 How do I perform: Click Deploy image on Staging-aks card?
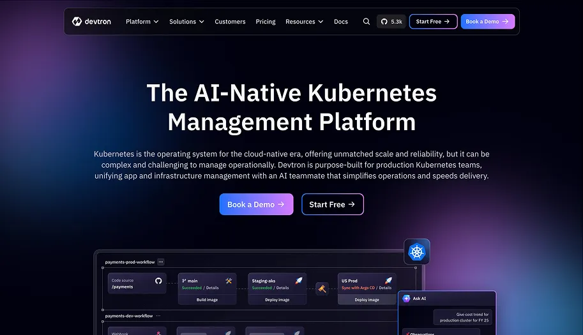[277, 300]
